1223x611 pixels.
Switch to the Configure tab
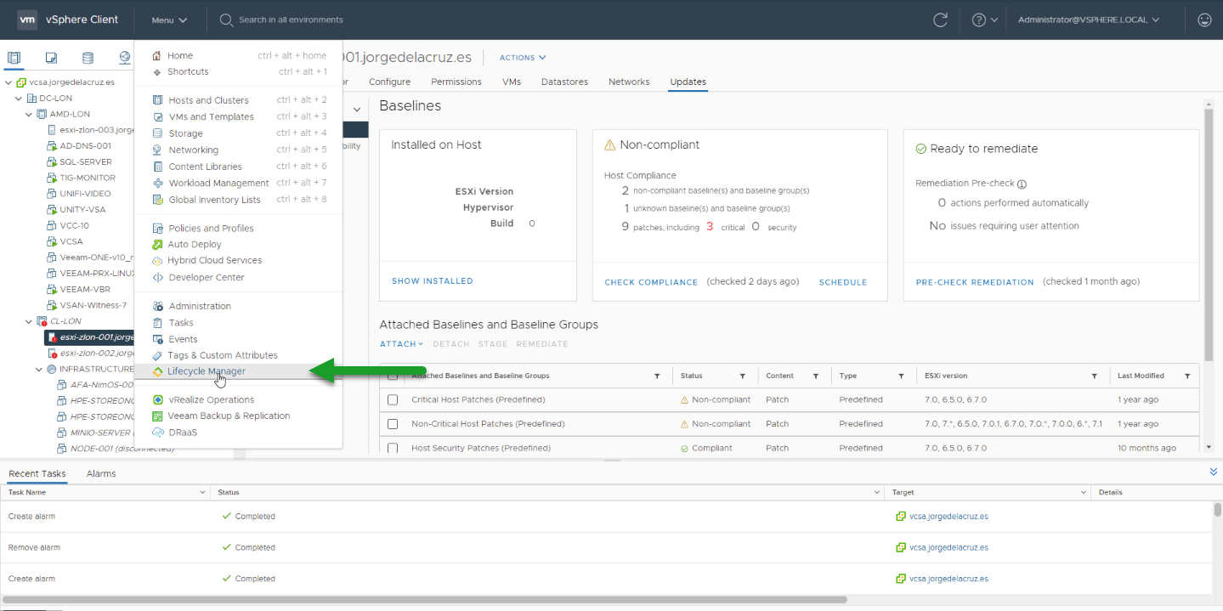point(389,82)
